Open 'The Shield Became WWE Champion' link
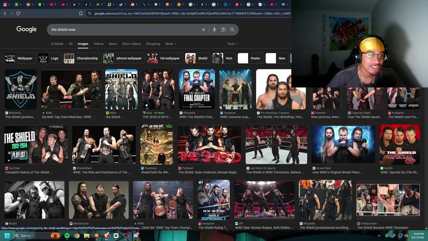The image size is (428, 241). (383, 228)
